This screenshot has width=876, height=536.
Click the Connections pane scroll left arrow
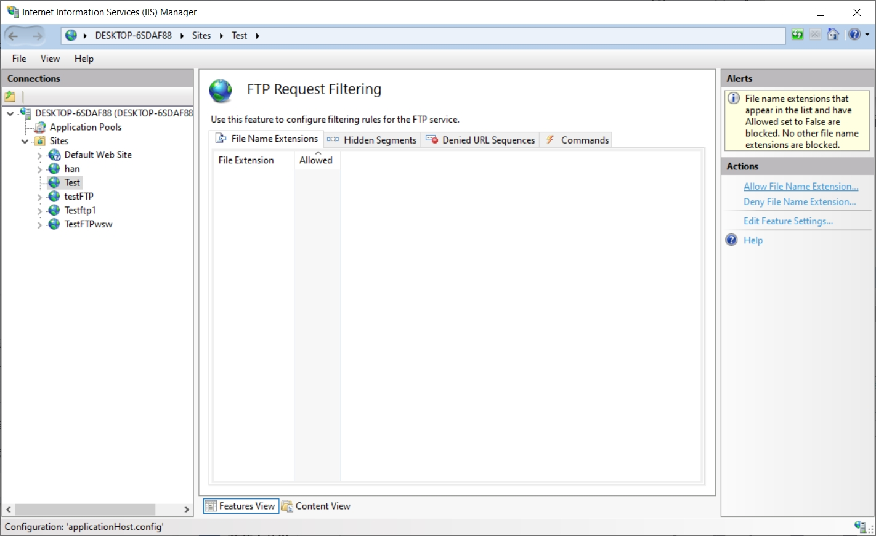coord(8,510)
